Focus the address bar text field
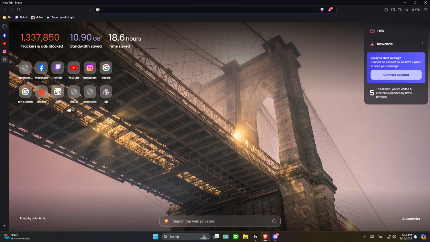This screenshot has width=430, height=242. click(209, 10)
